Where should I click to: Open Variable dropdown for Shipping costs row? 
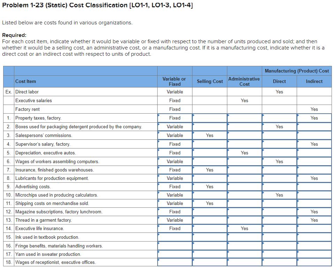coord(174,203)
